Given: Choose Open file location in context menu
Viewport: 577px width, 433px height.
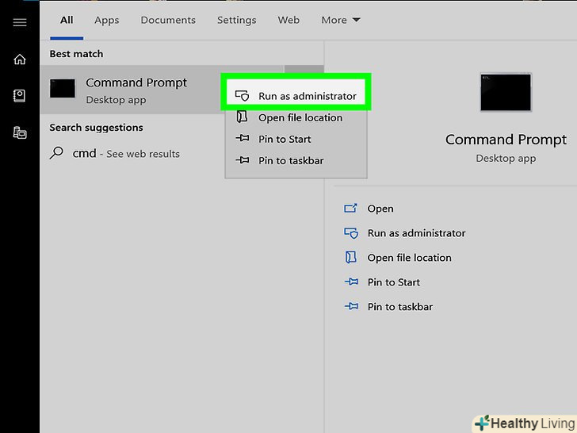Looking at the screenshot, I should point(296,117).
